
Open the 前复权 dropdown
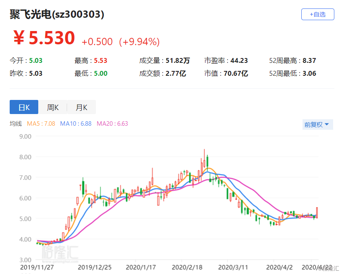[x=317, y=125]
